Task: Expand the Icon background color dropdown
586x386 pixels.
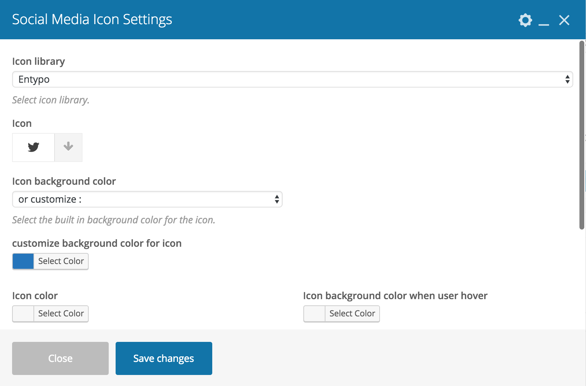Action: click(147, 199)
